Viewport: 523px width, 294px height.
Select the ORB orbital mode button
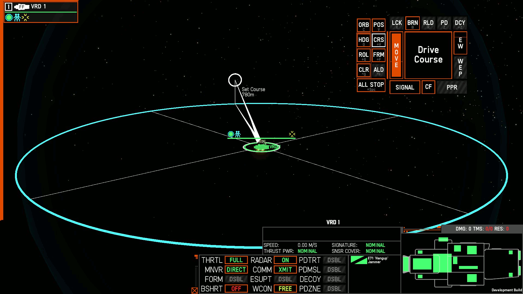tap(364, 24)
